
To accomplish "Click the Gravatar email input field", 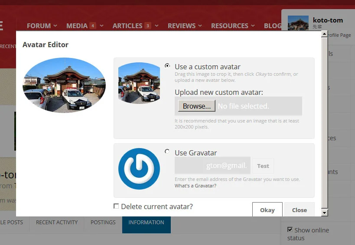I will (212, 165).
